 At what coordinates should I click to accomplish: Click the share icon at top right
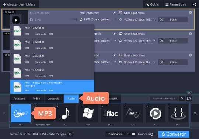coord(195,4)
